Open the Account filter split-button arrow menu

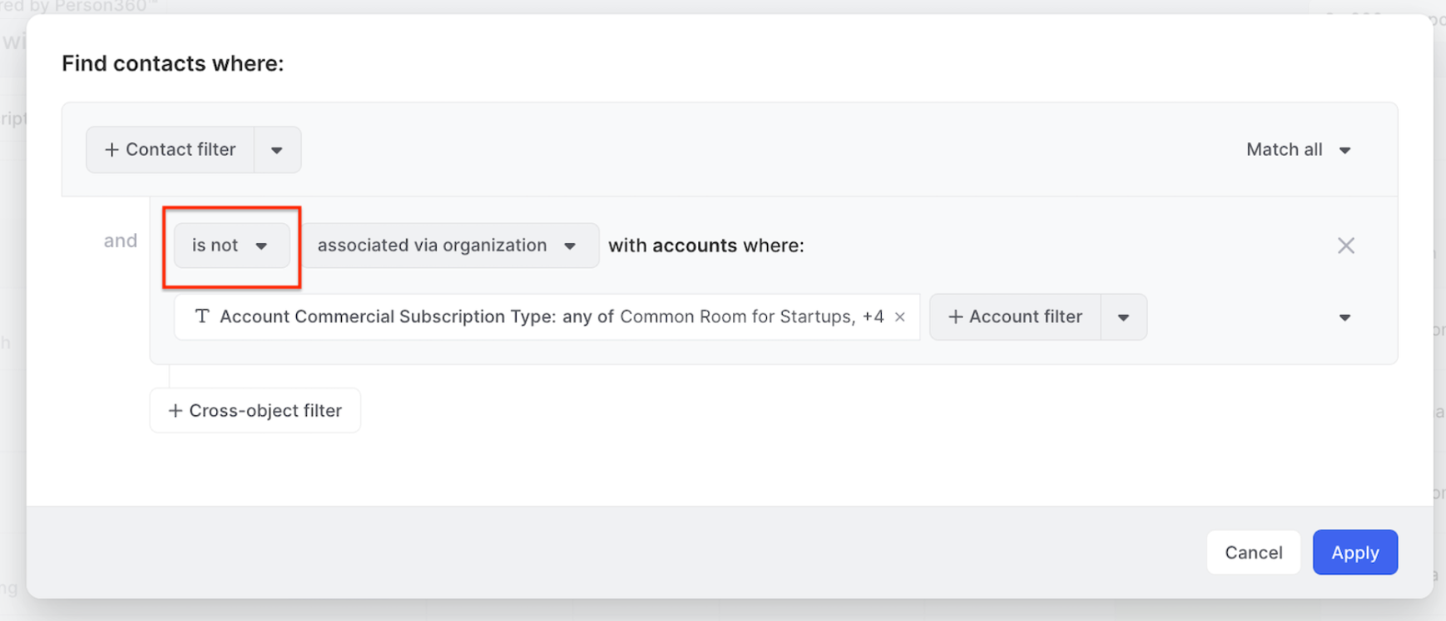[1123, 318]
